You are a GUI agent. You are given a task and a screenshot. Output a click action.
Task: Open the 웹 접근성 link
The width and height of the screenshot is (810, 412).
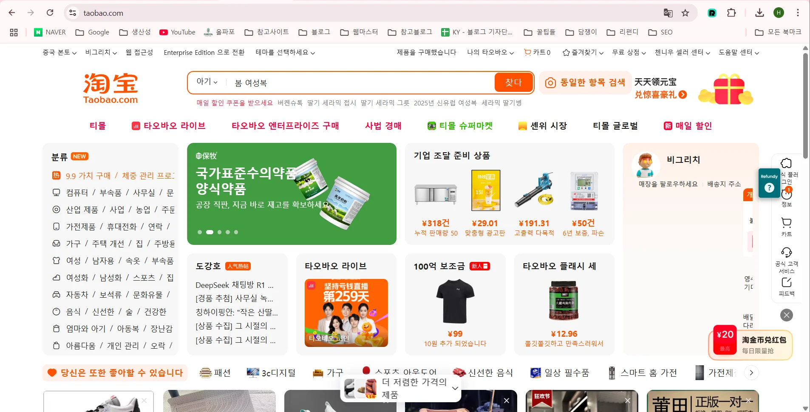(x=139, y=52)
